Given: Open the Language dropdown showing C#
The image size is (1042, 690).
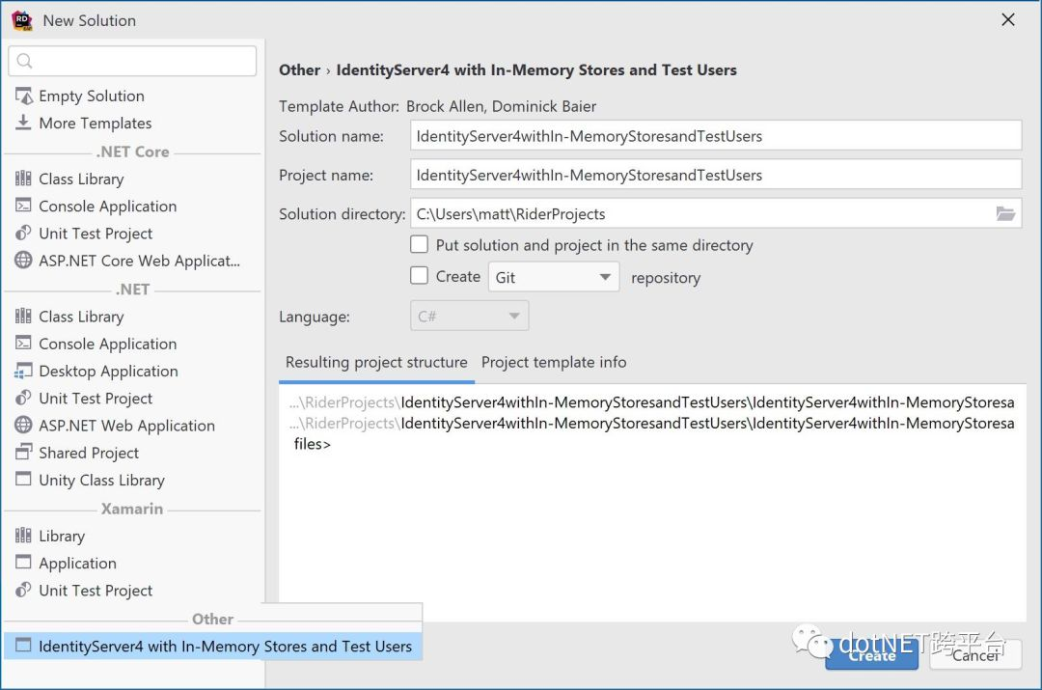Looking at the screenshot, I should [469, 316].
